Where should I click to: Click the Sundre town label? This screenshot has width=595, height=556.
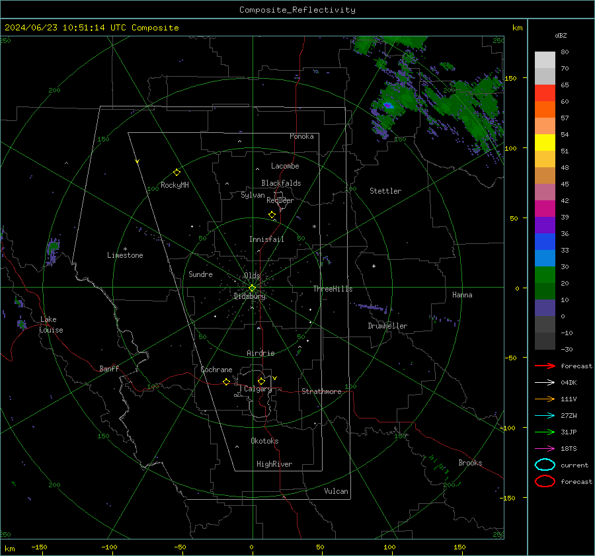(200, 274)
